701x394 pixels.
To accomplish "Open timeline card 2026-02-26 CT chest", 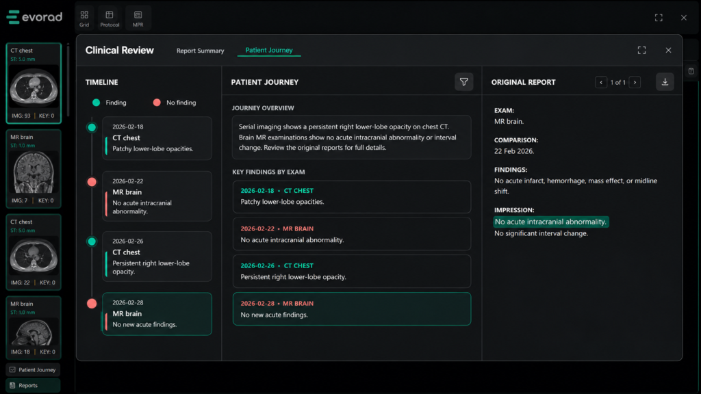I will pos(157,257).
